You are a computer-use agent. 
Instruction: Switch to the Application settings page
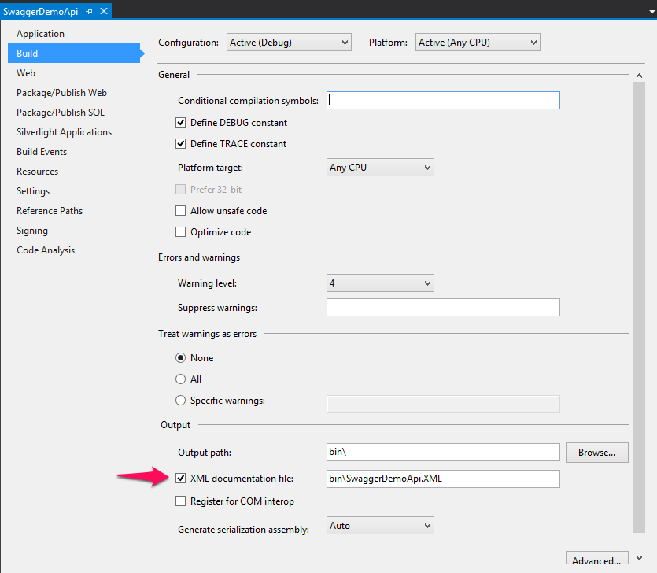(x=41, y=34)
